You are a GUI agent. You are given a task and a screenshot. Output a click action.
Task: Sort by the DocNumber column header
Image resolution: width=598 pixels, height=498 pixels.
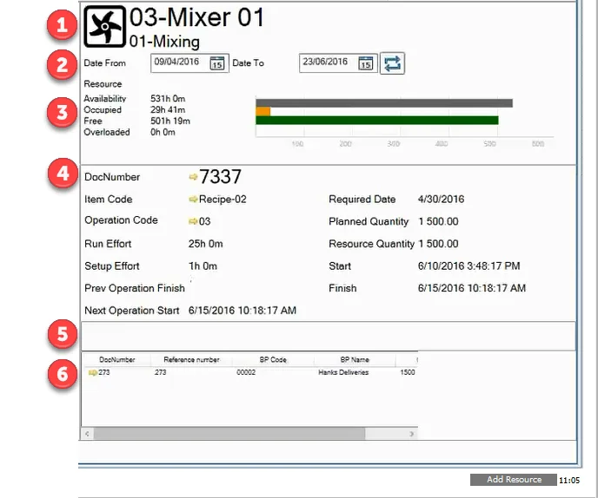[116, 359]
